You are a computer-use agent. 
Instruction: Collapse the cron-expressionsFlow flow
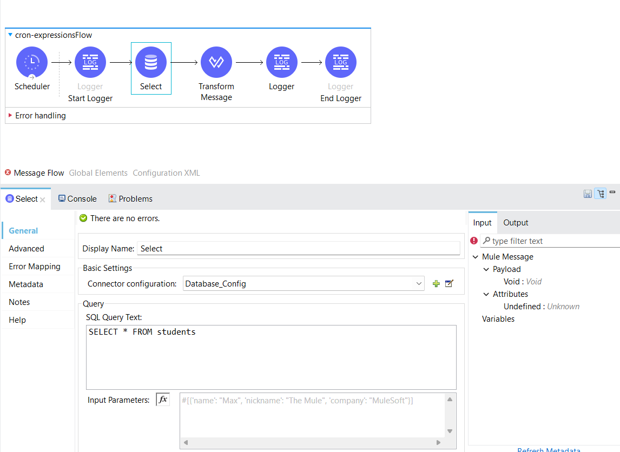[x=10, y=35]
